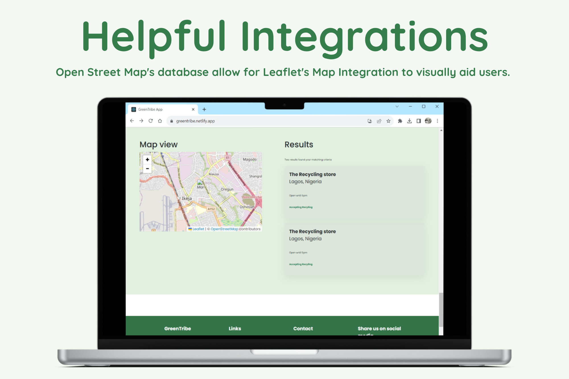Open the Leaflet attribution link
The height and width of the screenshot is (379, 569).
pos(198,229)
